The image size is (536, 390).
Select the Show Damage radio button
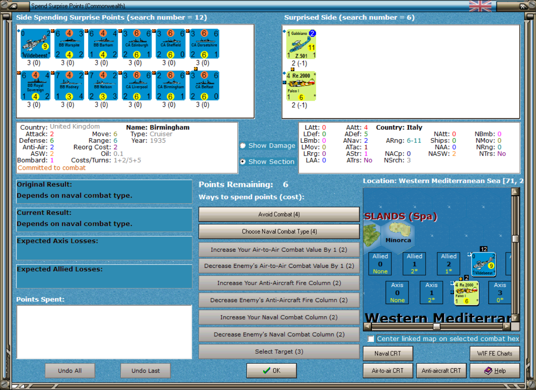(x=243, y=146)
